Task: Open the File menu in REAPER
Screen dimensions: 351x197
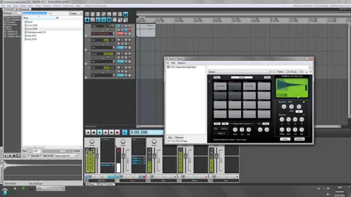Action: [x=3, y=5]
